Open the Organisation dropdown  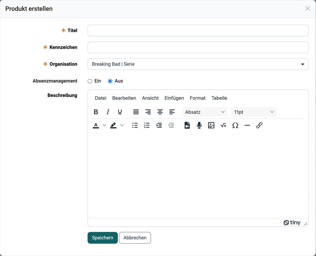coord(198,64)
